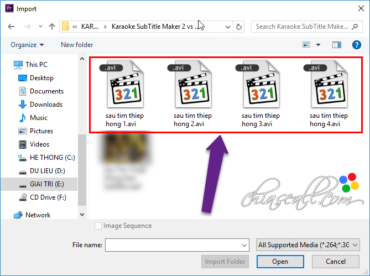The height and width of the screenshot is (276, 370).
Task: Click the Network icon
Action: tap(18, 215)
